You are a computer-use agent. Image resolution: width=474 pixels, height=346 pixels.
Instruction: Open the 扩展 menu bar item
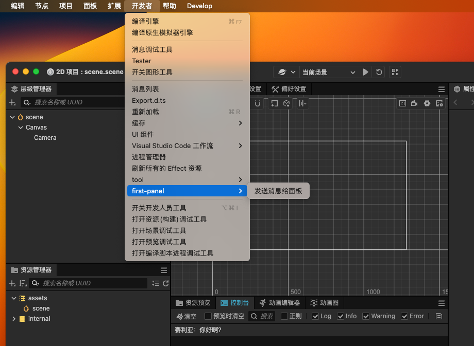(x=114, y=6)
